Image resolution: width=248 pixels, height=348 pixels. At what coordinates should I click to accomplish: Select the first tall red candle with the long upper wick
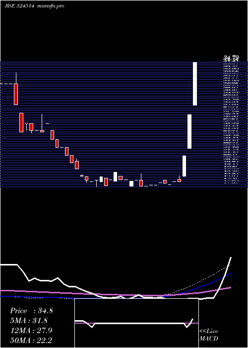[16, 94]
